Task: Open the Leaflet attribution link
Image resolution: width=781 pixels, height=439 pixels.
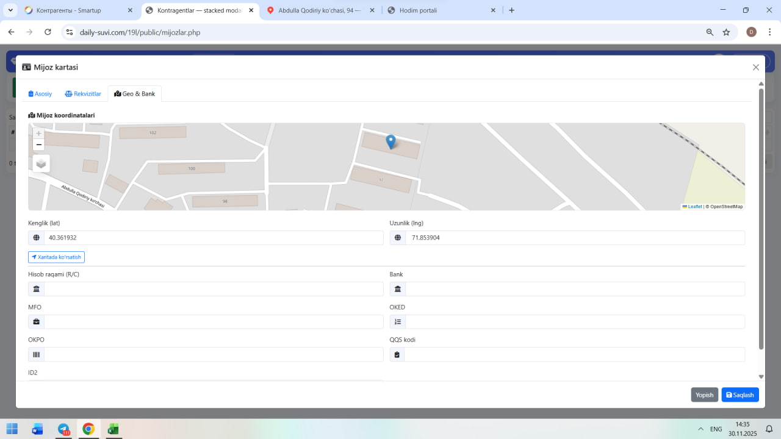Action: pos(694,207)
